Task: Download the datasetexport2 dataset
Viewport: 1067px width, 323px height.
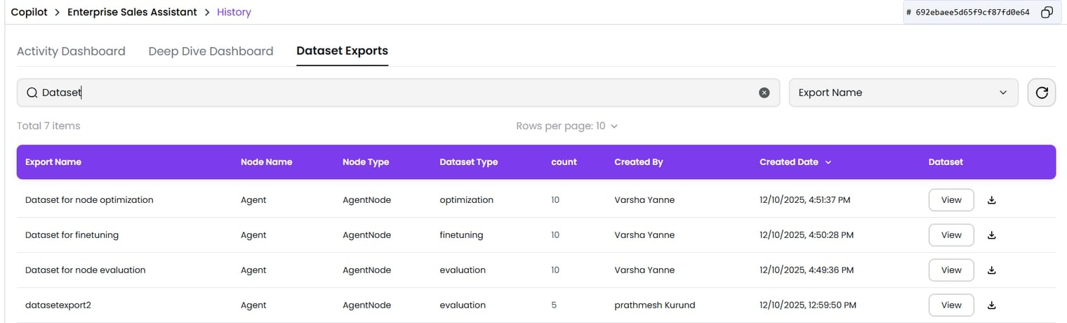Action: 992,305
